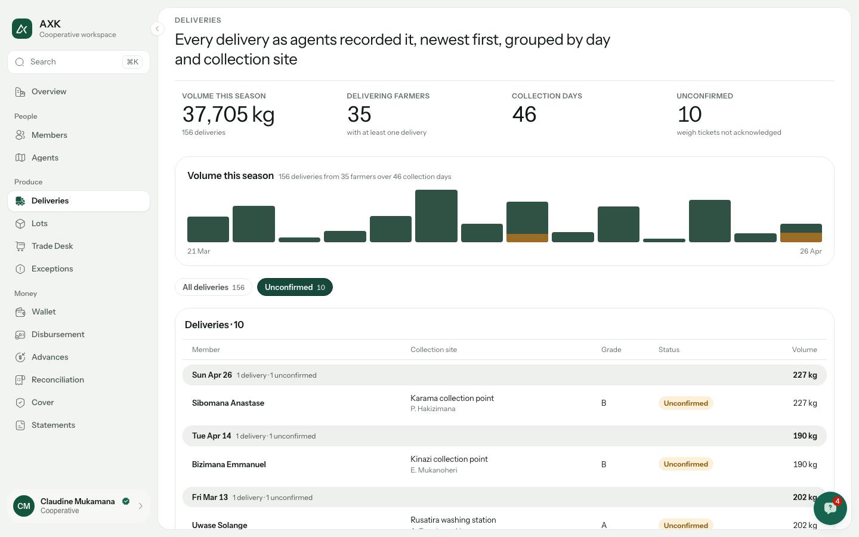Click Unconfirmed status badge for Bizimana Emmanuel

(x=685, y=464)
